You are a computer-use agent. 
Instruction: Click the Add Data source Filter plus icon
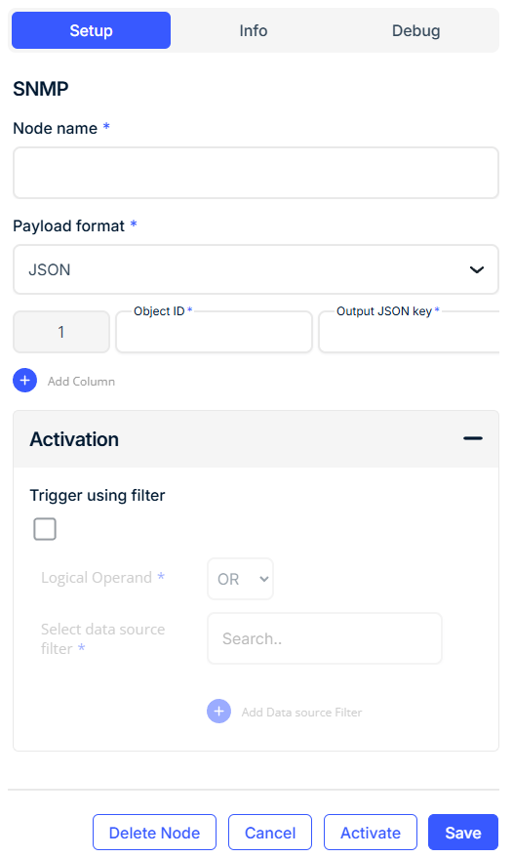218,711
